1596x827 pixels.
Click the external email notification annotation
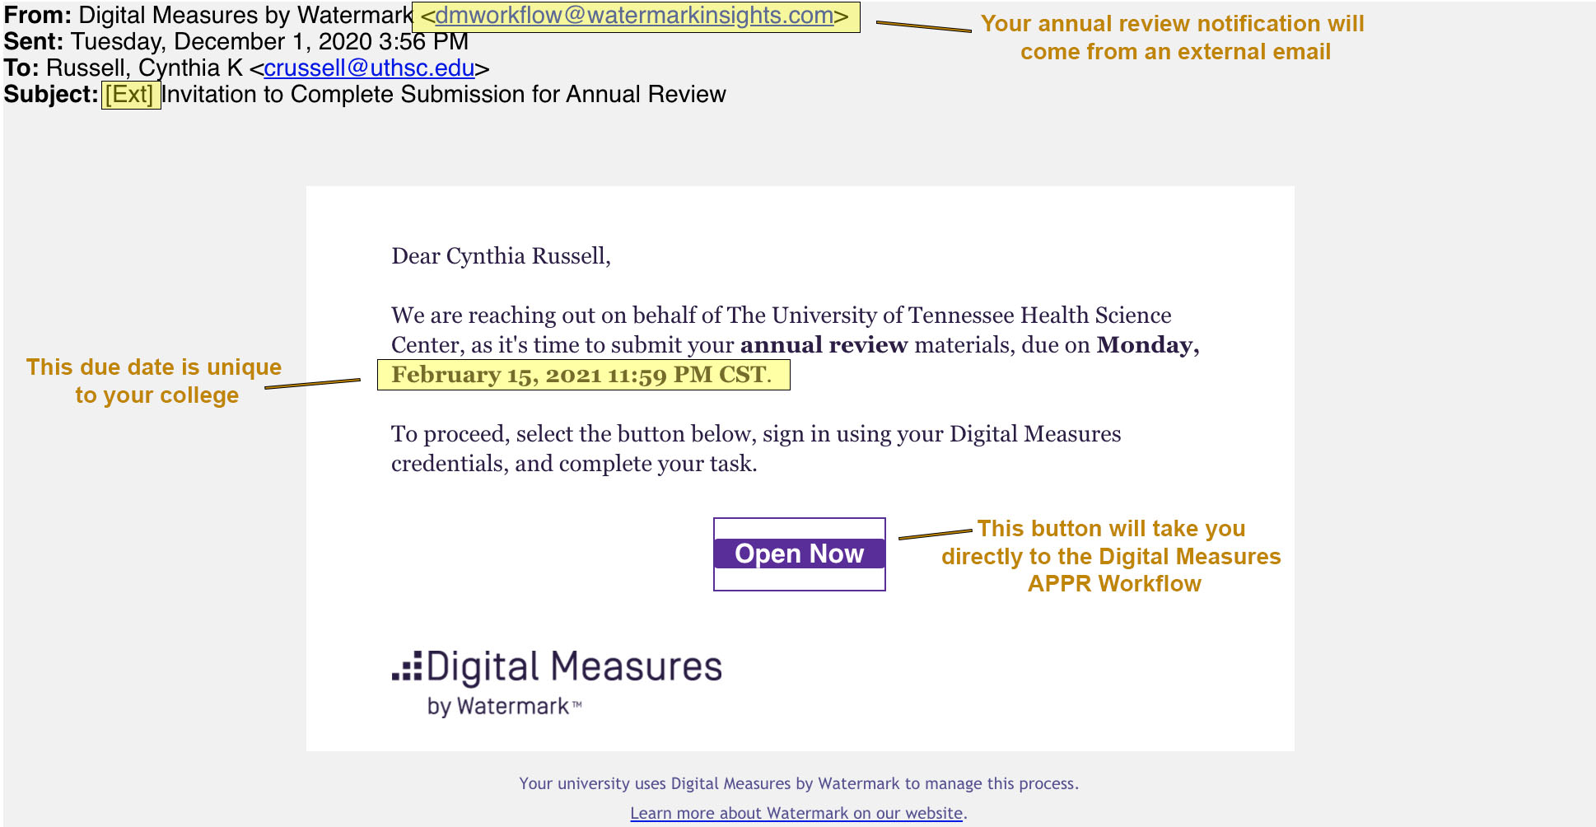(x=1173, y=38)
